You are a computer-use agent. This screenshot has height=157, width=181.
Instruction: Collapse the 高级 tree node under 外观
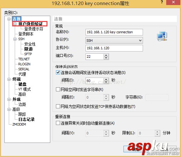coord(9,109)
